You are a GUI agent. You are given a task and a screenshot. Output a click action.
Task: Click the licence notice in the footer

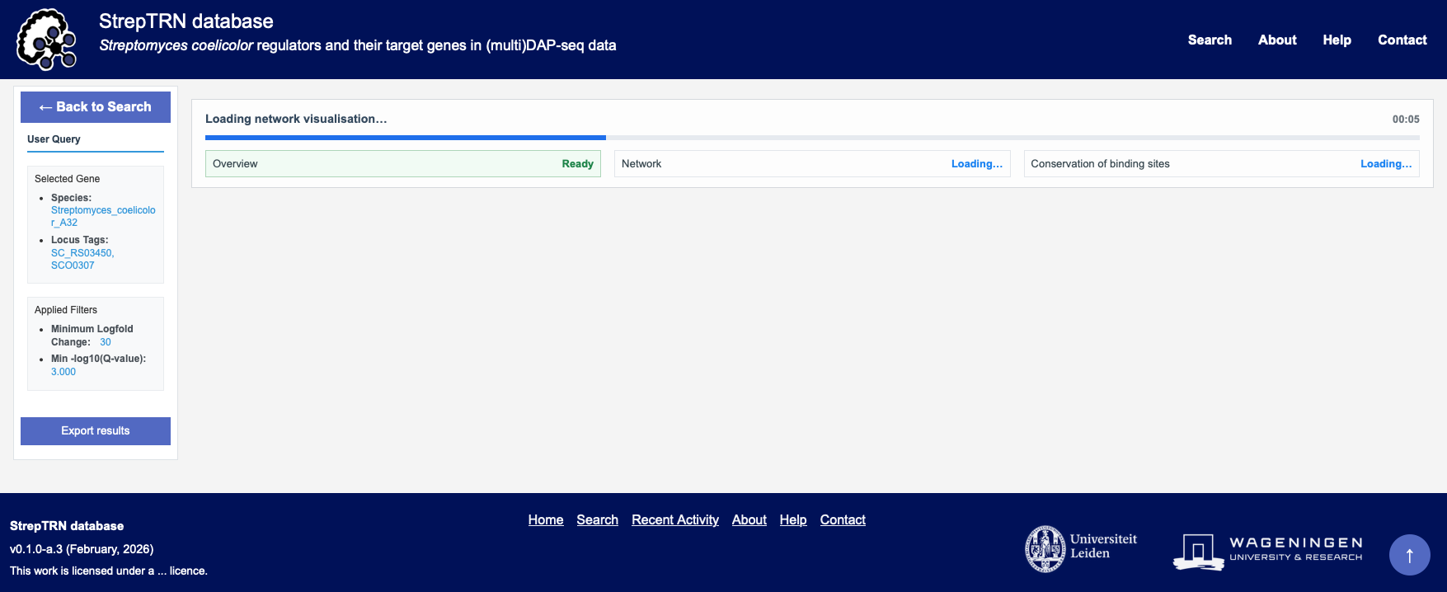[109, 571]
